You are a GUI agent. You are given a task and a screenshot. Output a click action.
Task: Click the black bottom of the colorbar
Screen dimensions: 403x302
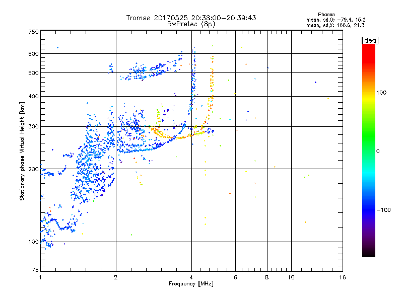[x=369, y=253]
